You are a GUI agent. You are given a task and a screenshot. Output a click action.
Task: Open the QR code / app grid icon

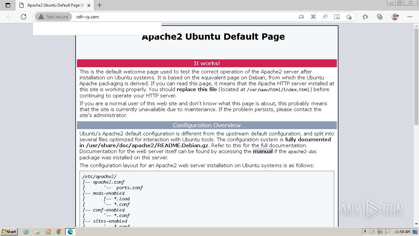313,17
